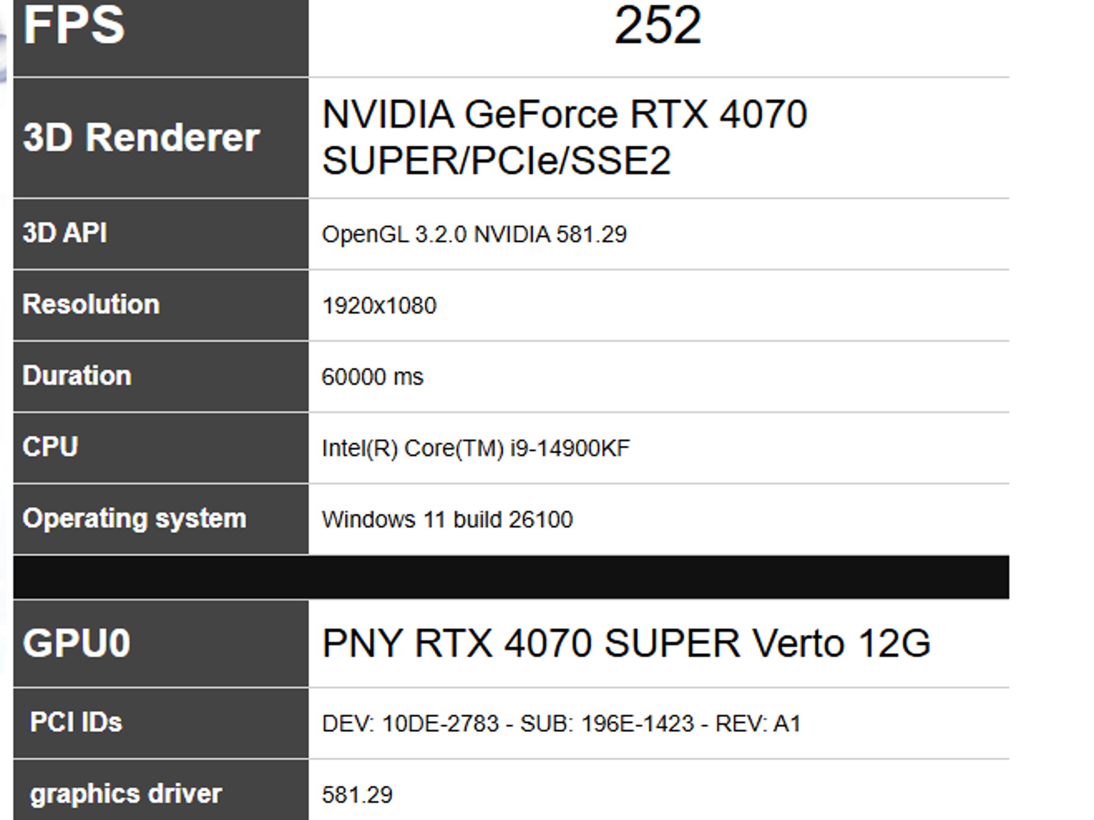This screenshot has height=820, width=1094.
Task: Click the 3D API label
Action: click(x=65, y=233)
